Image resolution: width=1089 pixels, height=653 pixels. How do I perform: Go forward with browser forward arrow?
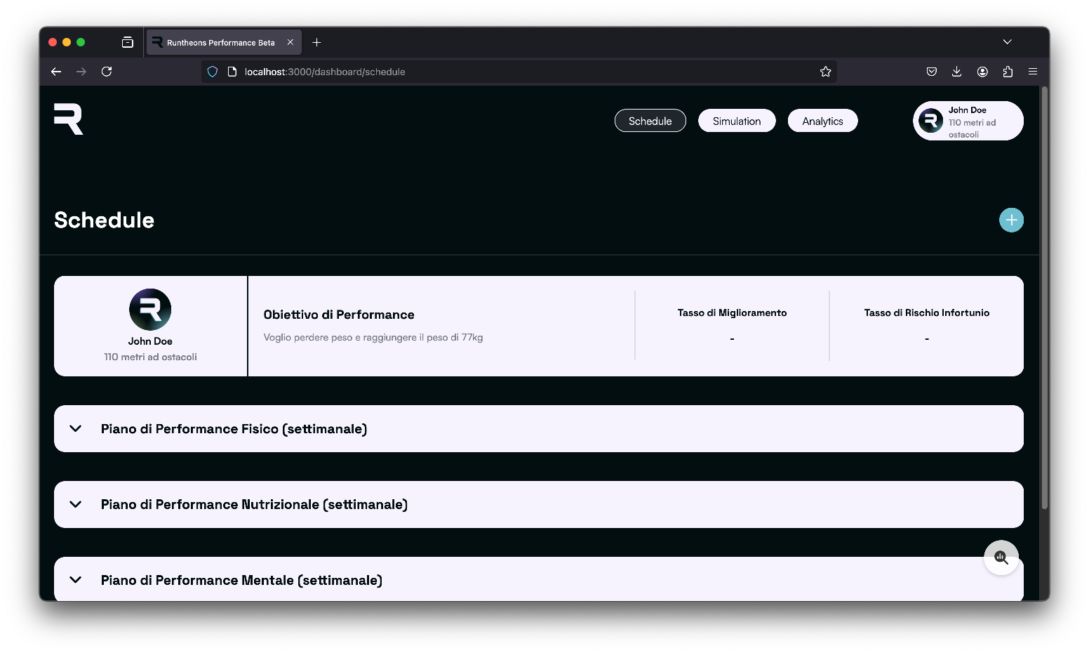(x=81, y=72)
